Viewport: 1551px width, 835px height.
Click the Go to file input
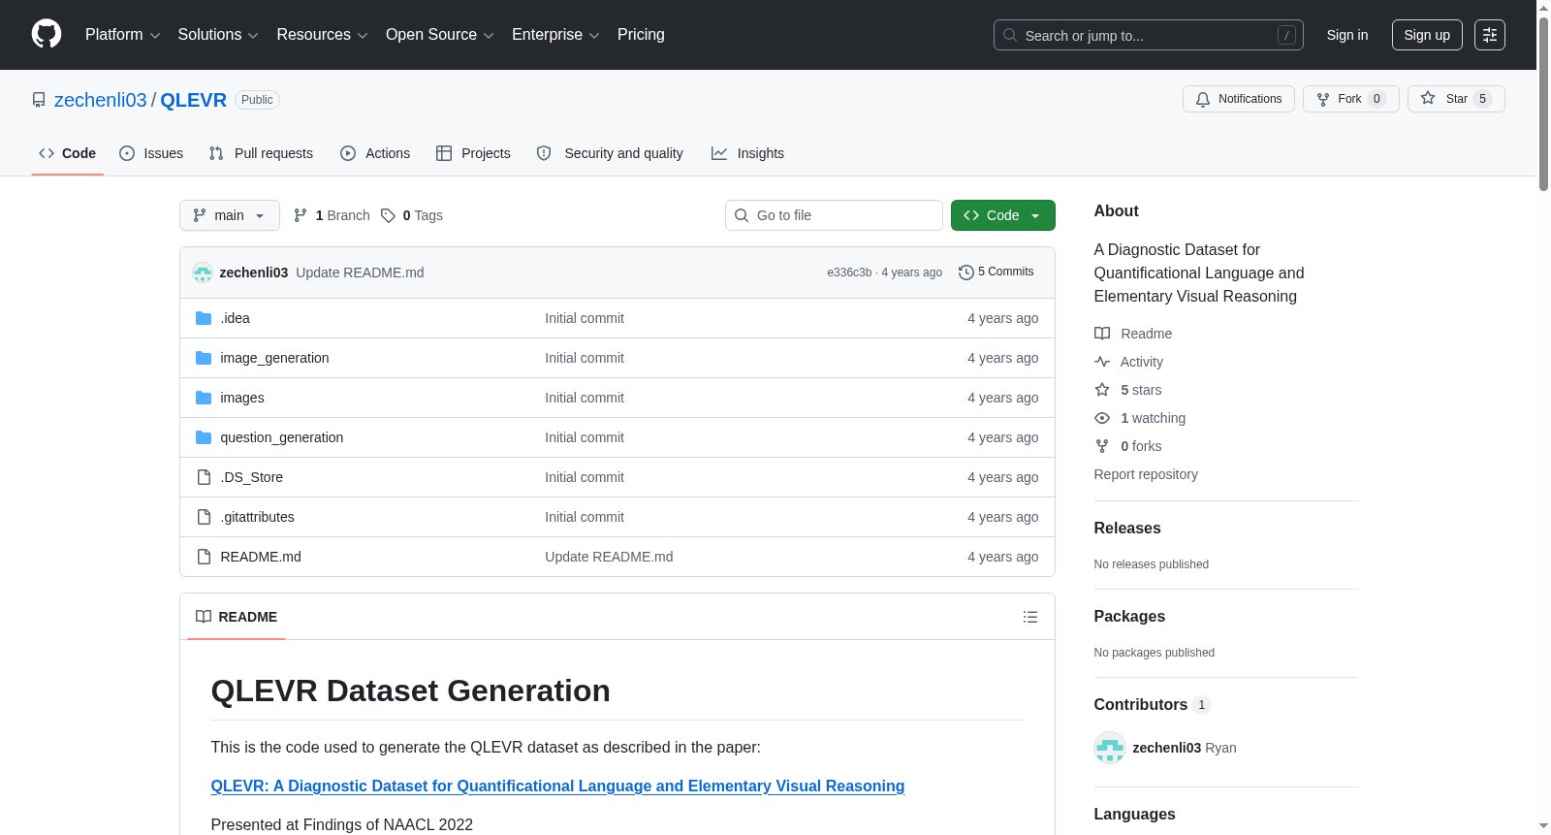pos(834,215)
